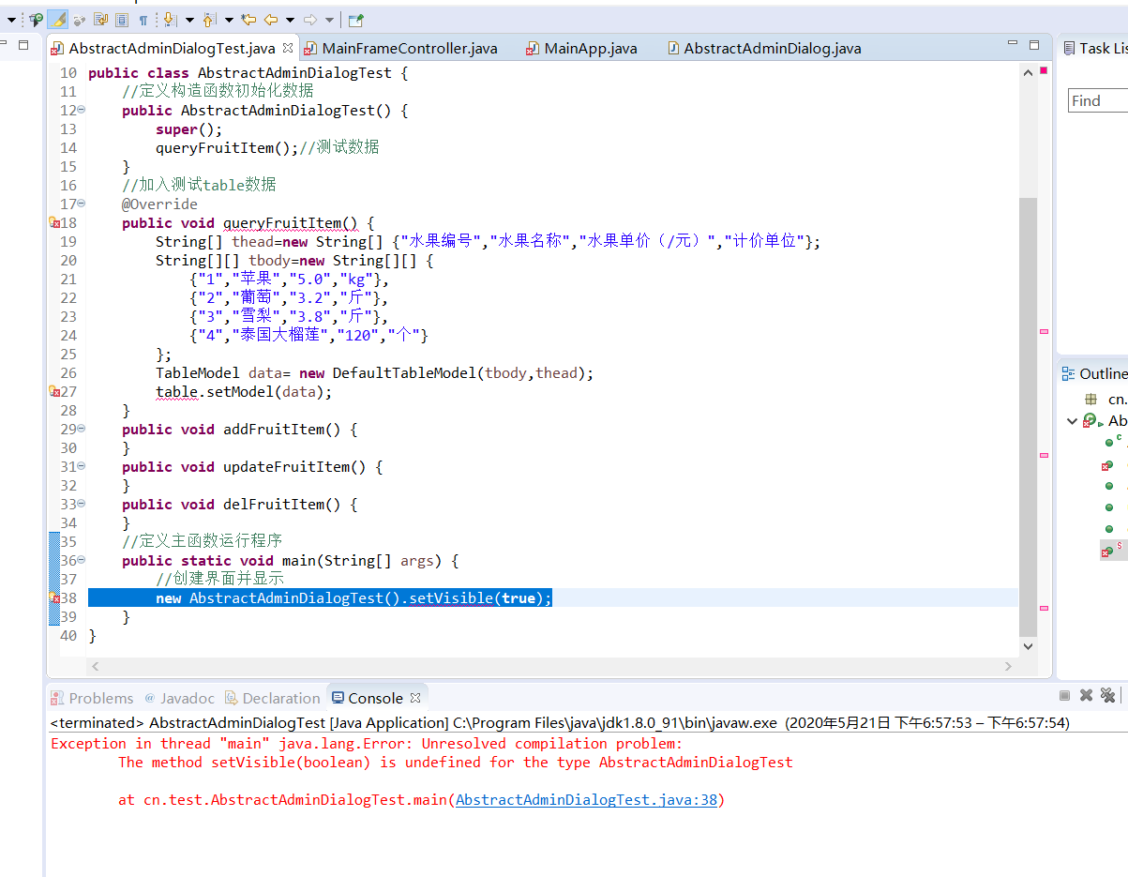Click error marker on line 27
Screen dimensions: 1128x877
pos(54,391)
